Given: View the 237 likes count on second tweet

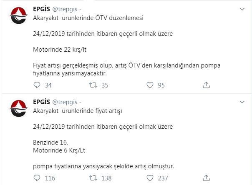Looking at the screenshot, I should pyautogui.click(x=163, y=178).
